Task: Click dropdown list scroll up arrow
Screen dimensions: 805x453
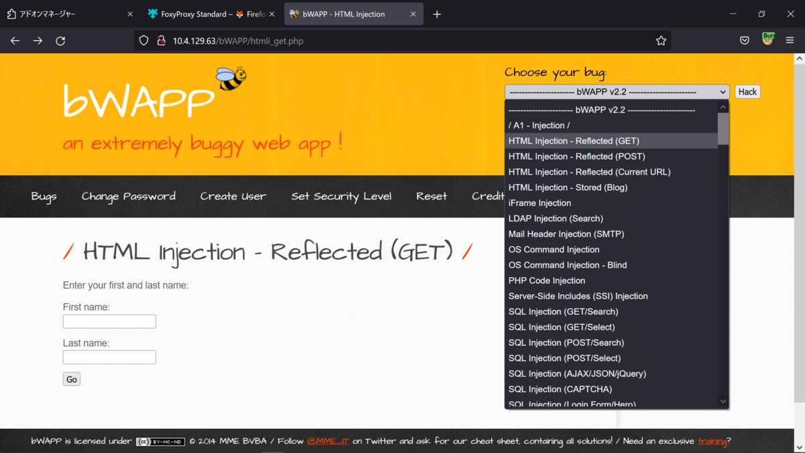Action: pos(723,107)
